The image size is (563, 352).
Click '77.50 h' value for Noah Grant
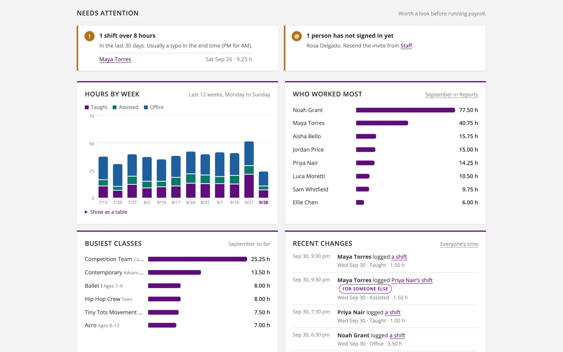click(x=468, y=110)
